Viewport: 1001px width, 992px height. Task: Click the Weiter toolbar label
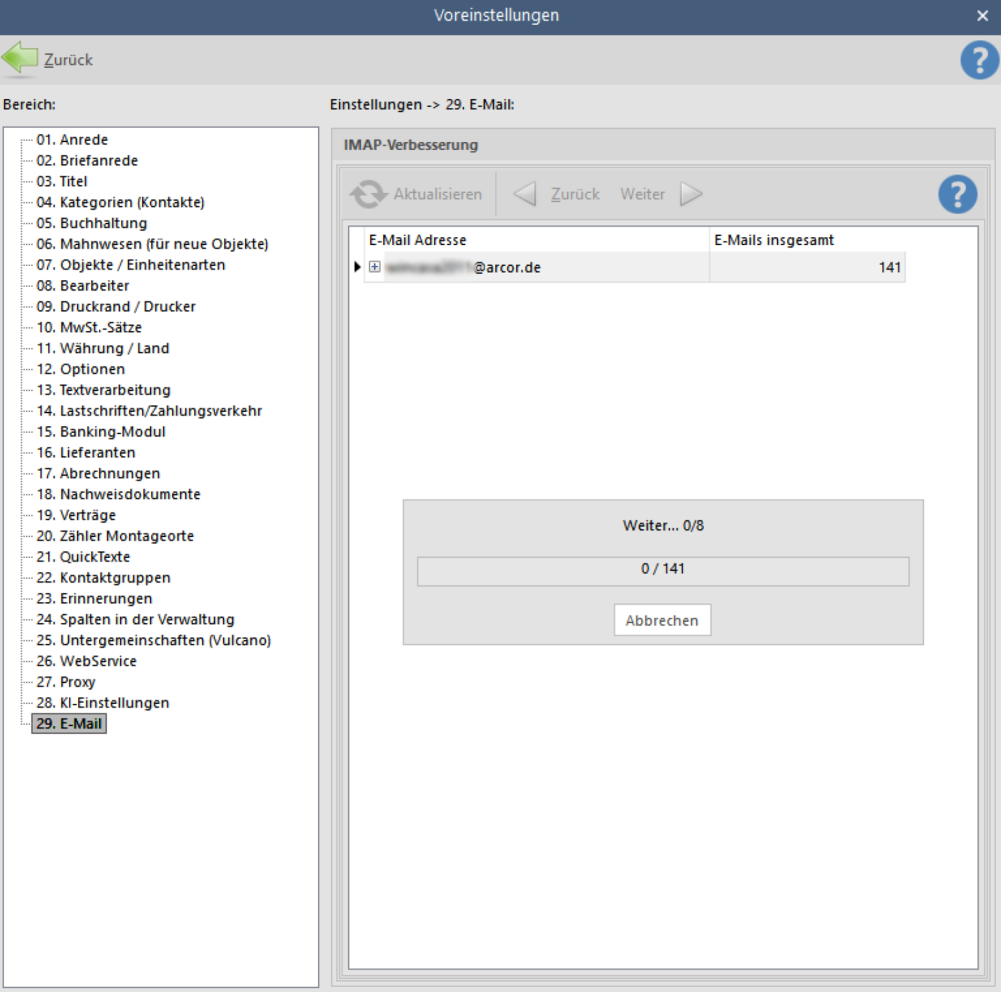642,194
